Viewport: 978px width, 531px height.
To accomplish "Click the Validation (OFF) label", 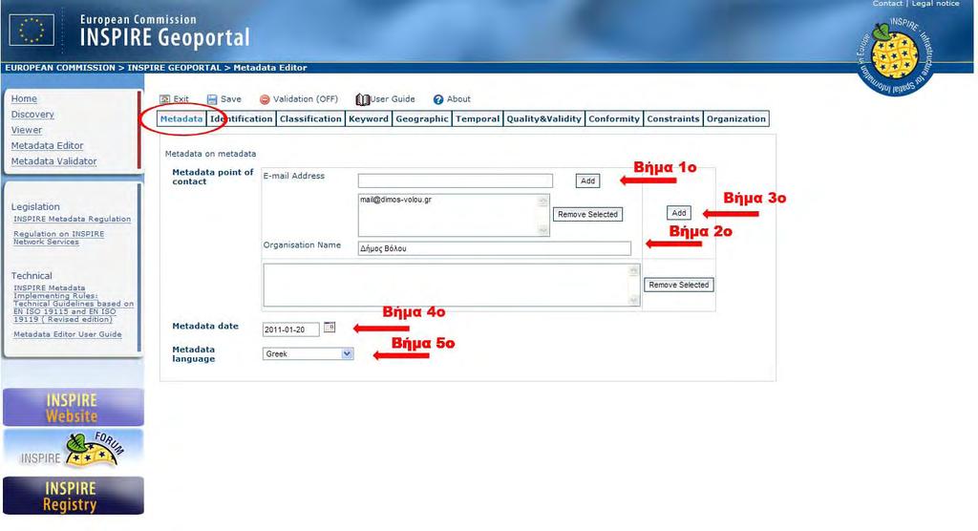I will click(306, 99).
